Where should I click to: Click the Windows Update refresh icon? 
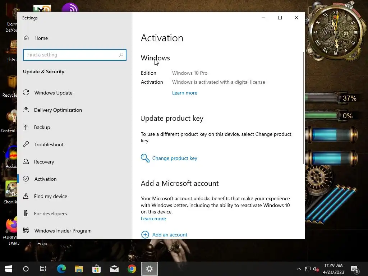coord(26,92)
